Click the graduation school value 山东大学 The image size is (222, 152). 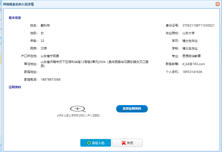pos(188,33)
